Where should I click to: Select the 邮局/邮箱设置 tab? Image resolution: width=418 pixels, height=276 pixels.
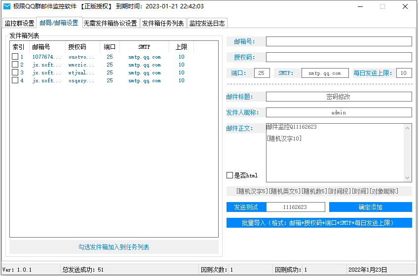coord(59,23)
